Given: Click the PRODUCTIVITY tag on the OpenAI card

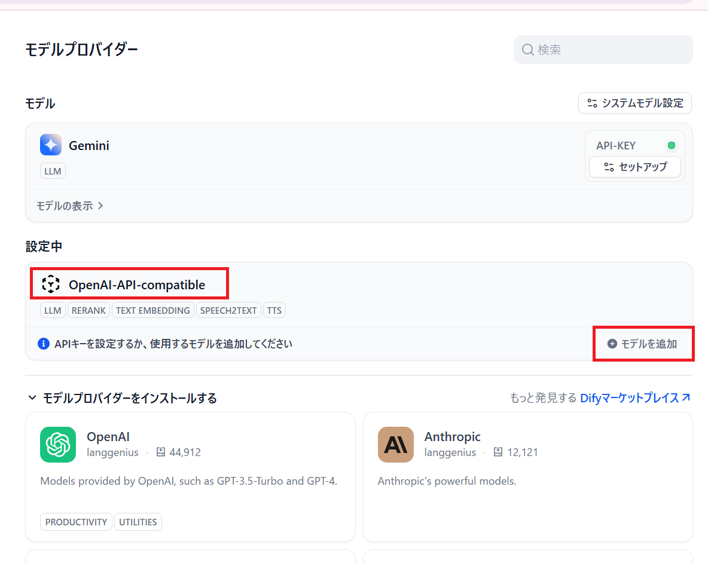Looking at the screenshot, I should 76,522.
